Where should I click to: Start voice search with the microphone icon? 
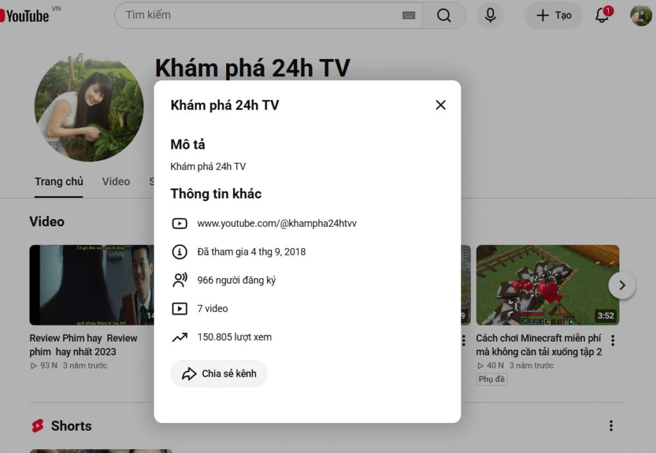(x=490, y=15)
